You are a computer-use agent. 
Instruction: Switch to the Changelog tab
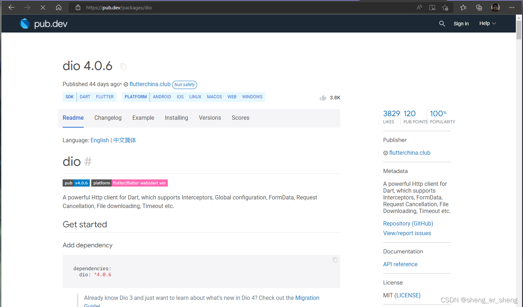pos(108,118)
